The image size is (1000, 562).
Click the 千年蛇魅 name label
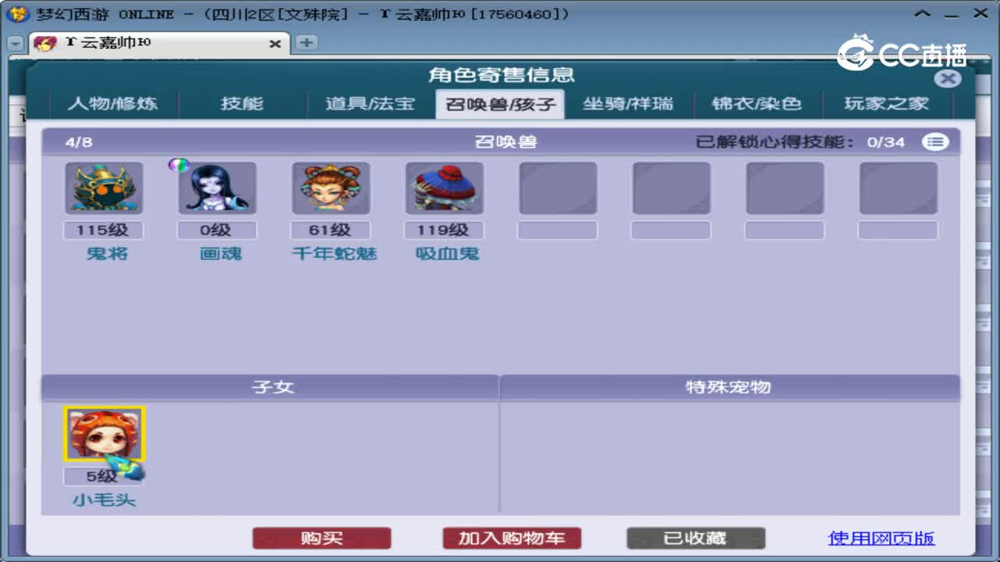[x=334, y=254]
